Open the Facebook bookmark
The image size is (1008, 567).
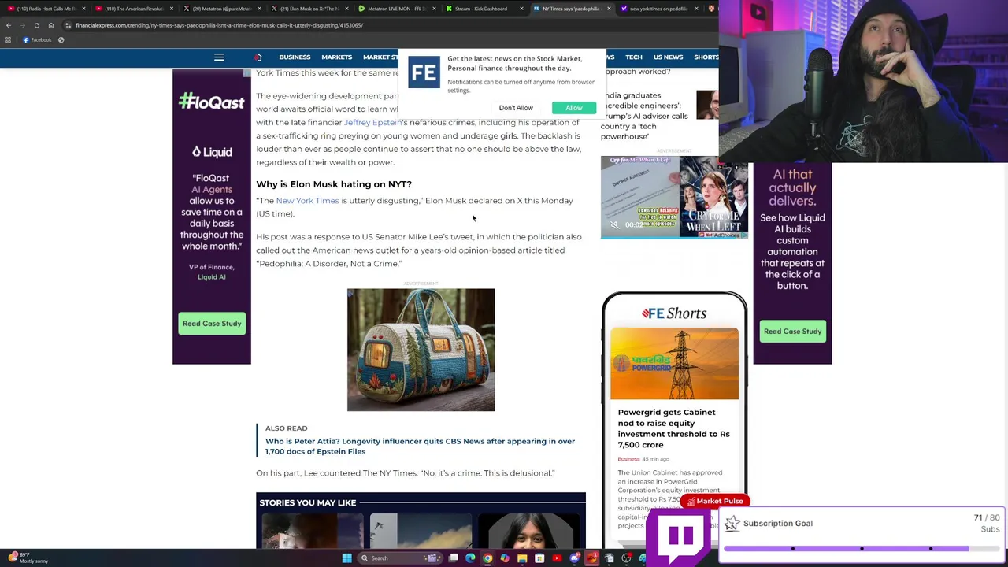37,40
